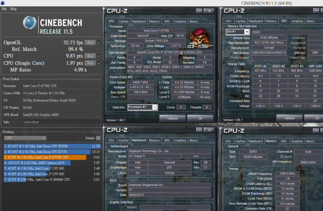The image size is (323, 211).
Task: Select About tab in bottom-left Mainboard CPU-Z window
Action: pos(193,141)
